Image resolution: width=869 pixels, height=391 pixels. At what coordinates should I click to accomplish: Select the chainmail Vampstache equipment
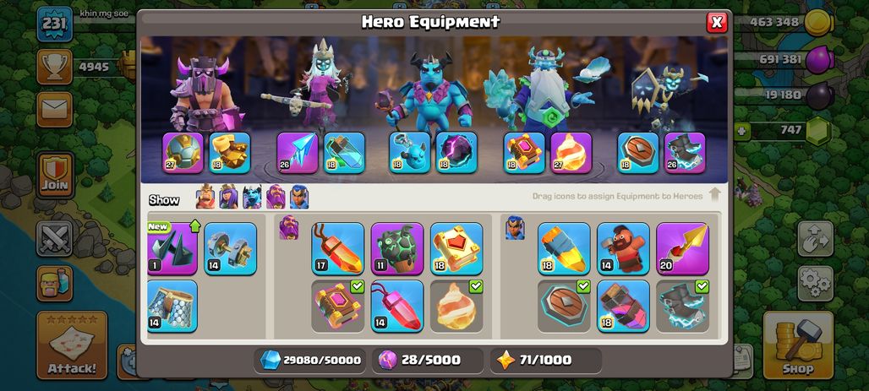[172, 306]
